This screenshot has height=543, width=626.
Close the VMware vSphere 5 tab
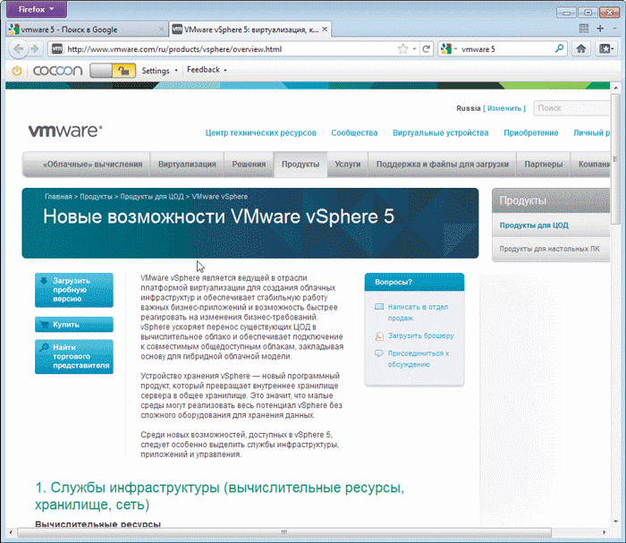click(325, 30)
